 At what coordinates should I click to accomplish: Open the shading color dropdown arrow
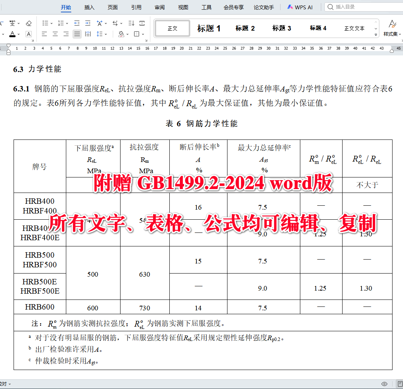pyautogui.click(x=127, y=34)
